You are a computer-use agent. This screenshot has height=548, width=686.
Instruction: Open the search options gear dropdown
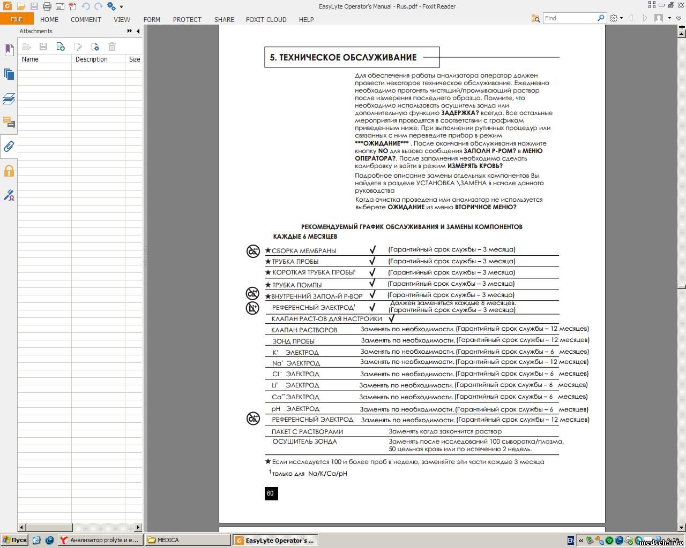point(616,18)
